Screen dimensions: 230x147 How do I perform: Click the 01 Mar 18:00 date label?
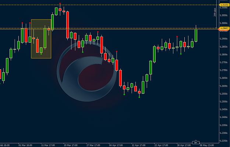tap(25, 146)
